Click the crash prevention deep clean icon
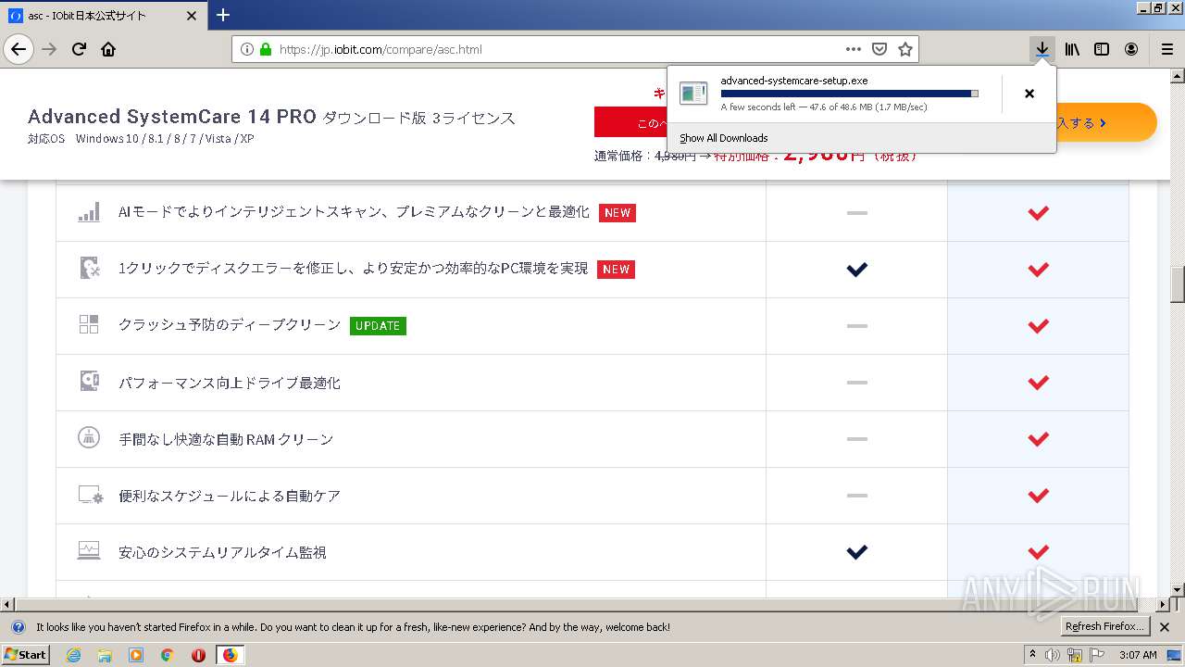This screenshot has height=667, width=1185. click(89, 324)
